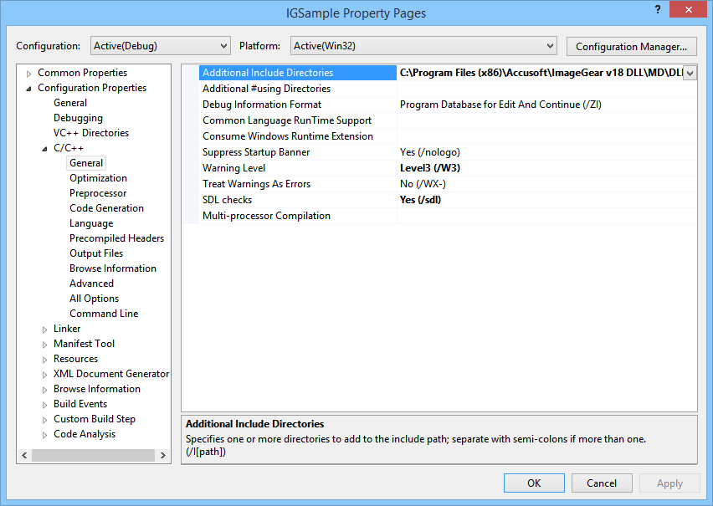Select the Command Line tree item
The width and height of the screenshot is (713, 506).
coord(104,314)
